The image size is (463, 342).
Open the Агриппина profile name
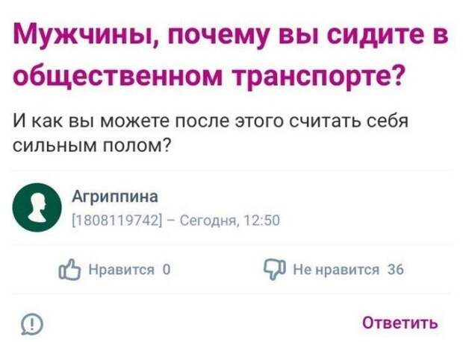tap(115, 197)
